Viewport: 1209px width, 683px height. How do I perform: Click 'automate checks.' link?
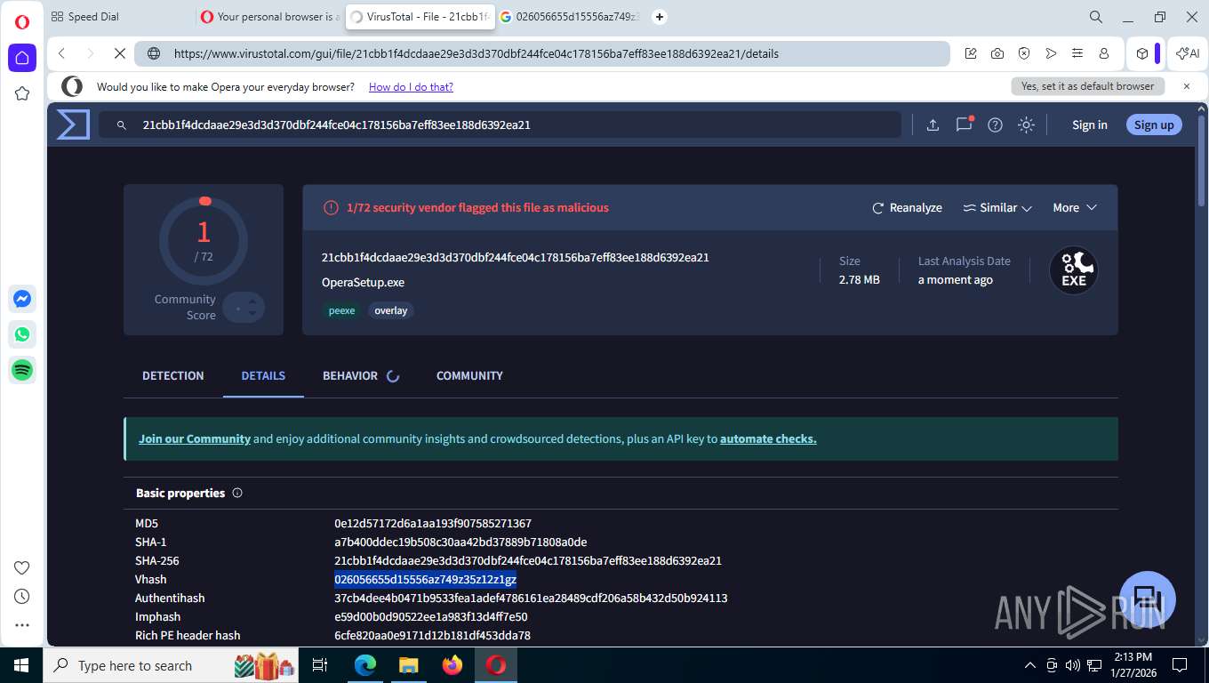coord(768,438)
